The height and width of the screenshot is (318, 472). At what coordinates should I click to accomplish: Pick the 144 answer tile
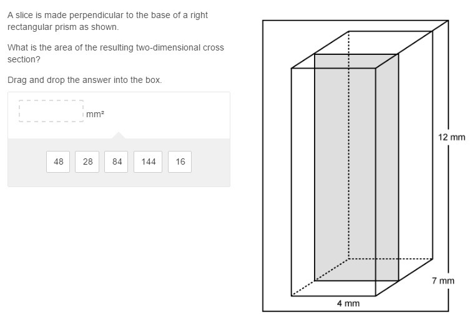pyautogui.click(x=148, y=161)
